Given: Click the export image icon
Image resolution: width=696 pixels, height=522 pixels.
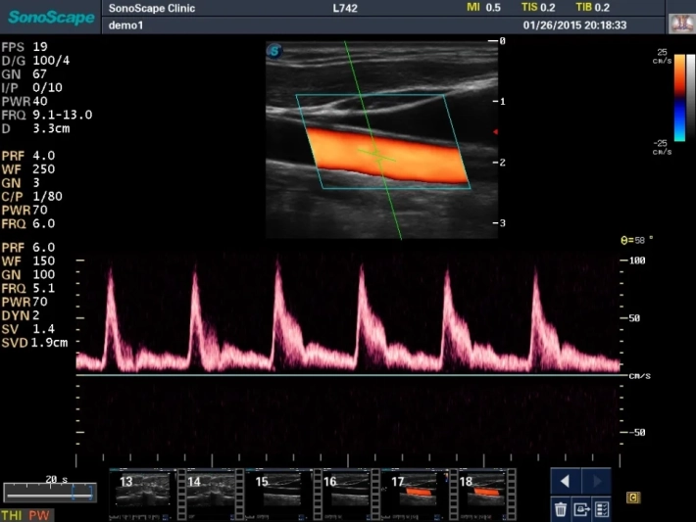Looking at the screenshot, I should click(580, 508).
